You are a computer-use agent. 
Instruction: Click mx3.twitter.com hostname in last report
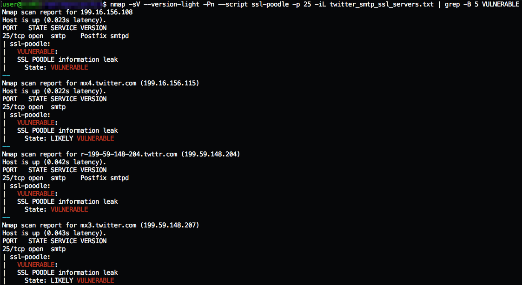click(x=108, y=225)
